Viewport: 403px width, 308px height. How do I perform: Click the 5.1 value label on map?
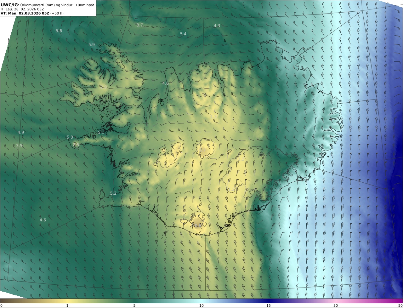pos(101,132)
